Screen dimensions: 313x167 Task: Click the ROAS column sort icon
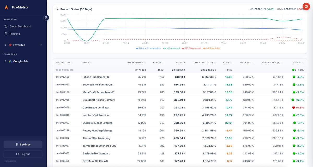(x=231, y=62)
